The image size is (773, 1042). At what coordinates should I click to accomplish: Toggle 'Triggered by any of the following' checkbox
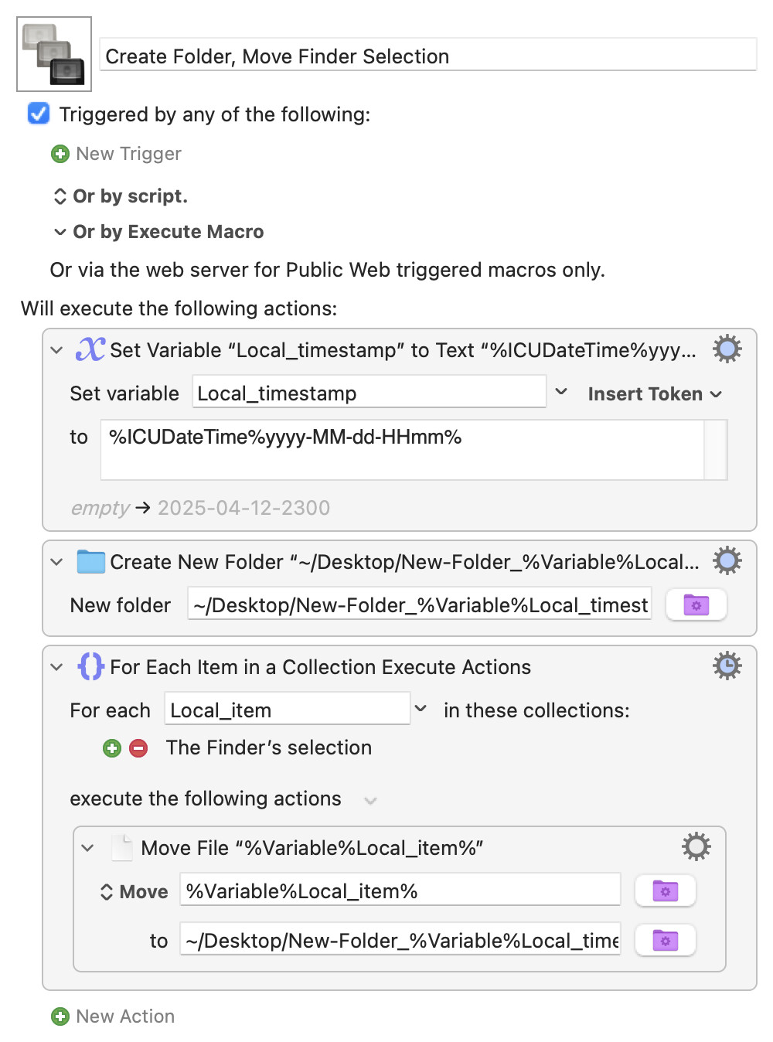[39, 114]
